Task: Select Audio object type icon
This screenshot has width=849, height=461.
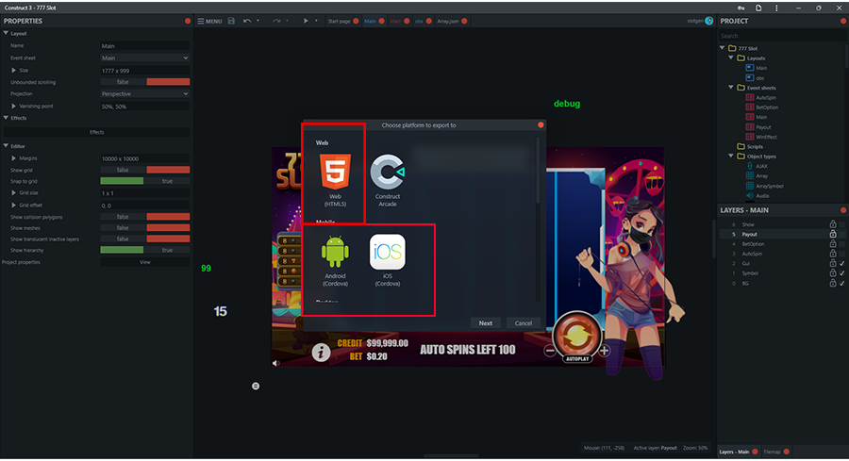Action: coord(749,195)
